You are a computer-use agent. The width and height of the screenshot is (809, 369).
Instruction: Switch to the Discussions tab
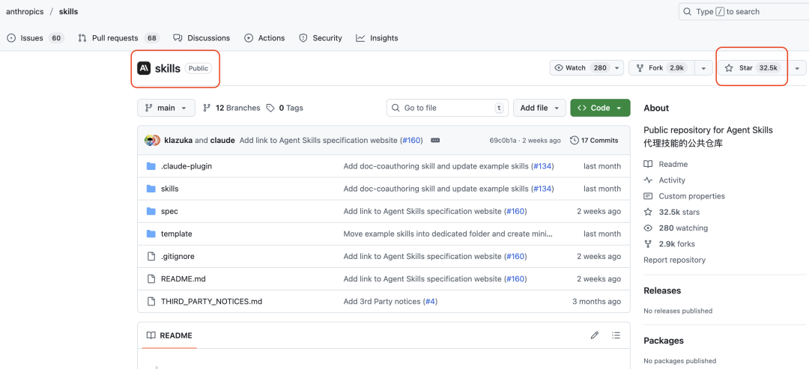(202, 38)
